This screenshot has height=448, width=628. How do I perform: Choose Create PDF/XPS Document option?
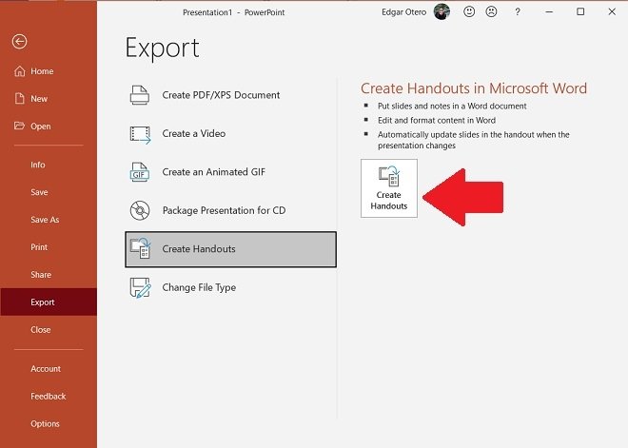pos(230,95)
